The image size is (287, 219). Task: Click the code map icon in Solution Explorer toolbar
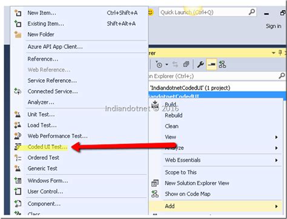click(x=222, y=65)
